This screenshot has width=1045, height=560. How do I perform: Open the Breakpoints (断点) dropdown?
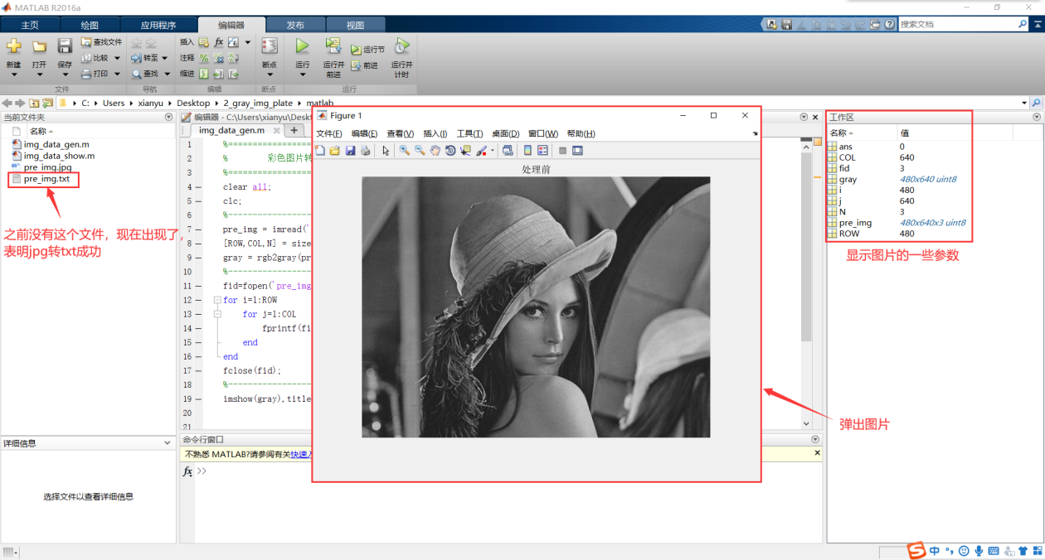pyautogui.click(x=270, y=75)
